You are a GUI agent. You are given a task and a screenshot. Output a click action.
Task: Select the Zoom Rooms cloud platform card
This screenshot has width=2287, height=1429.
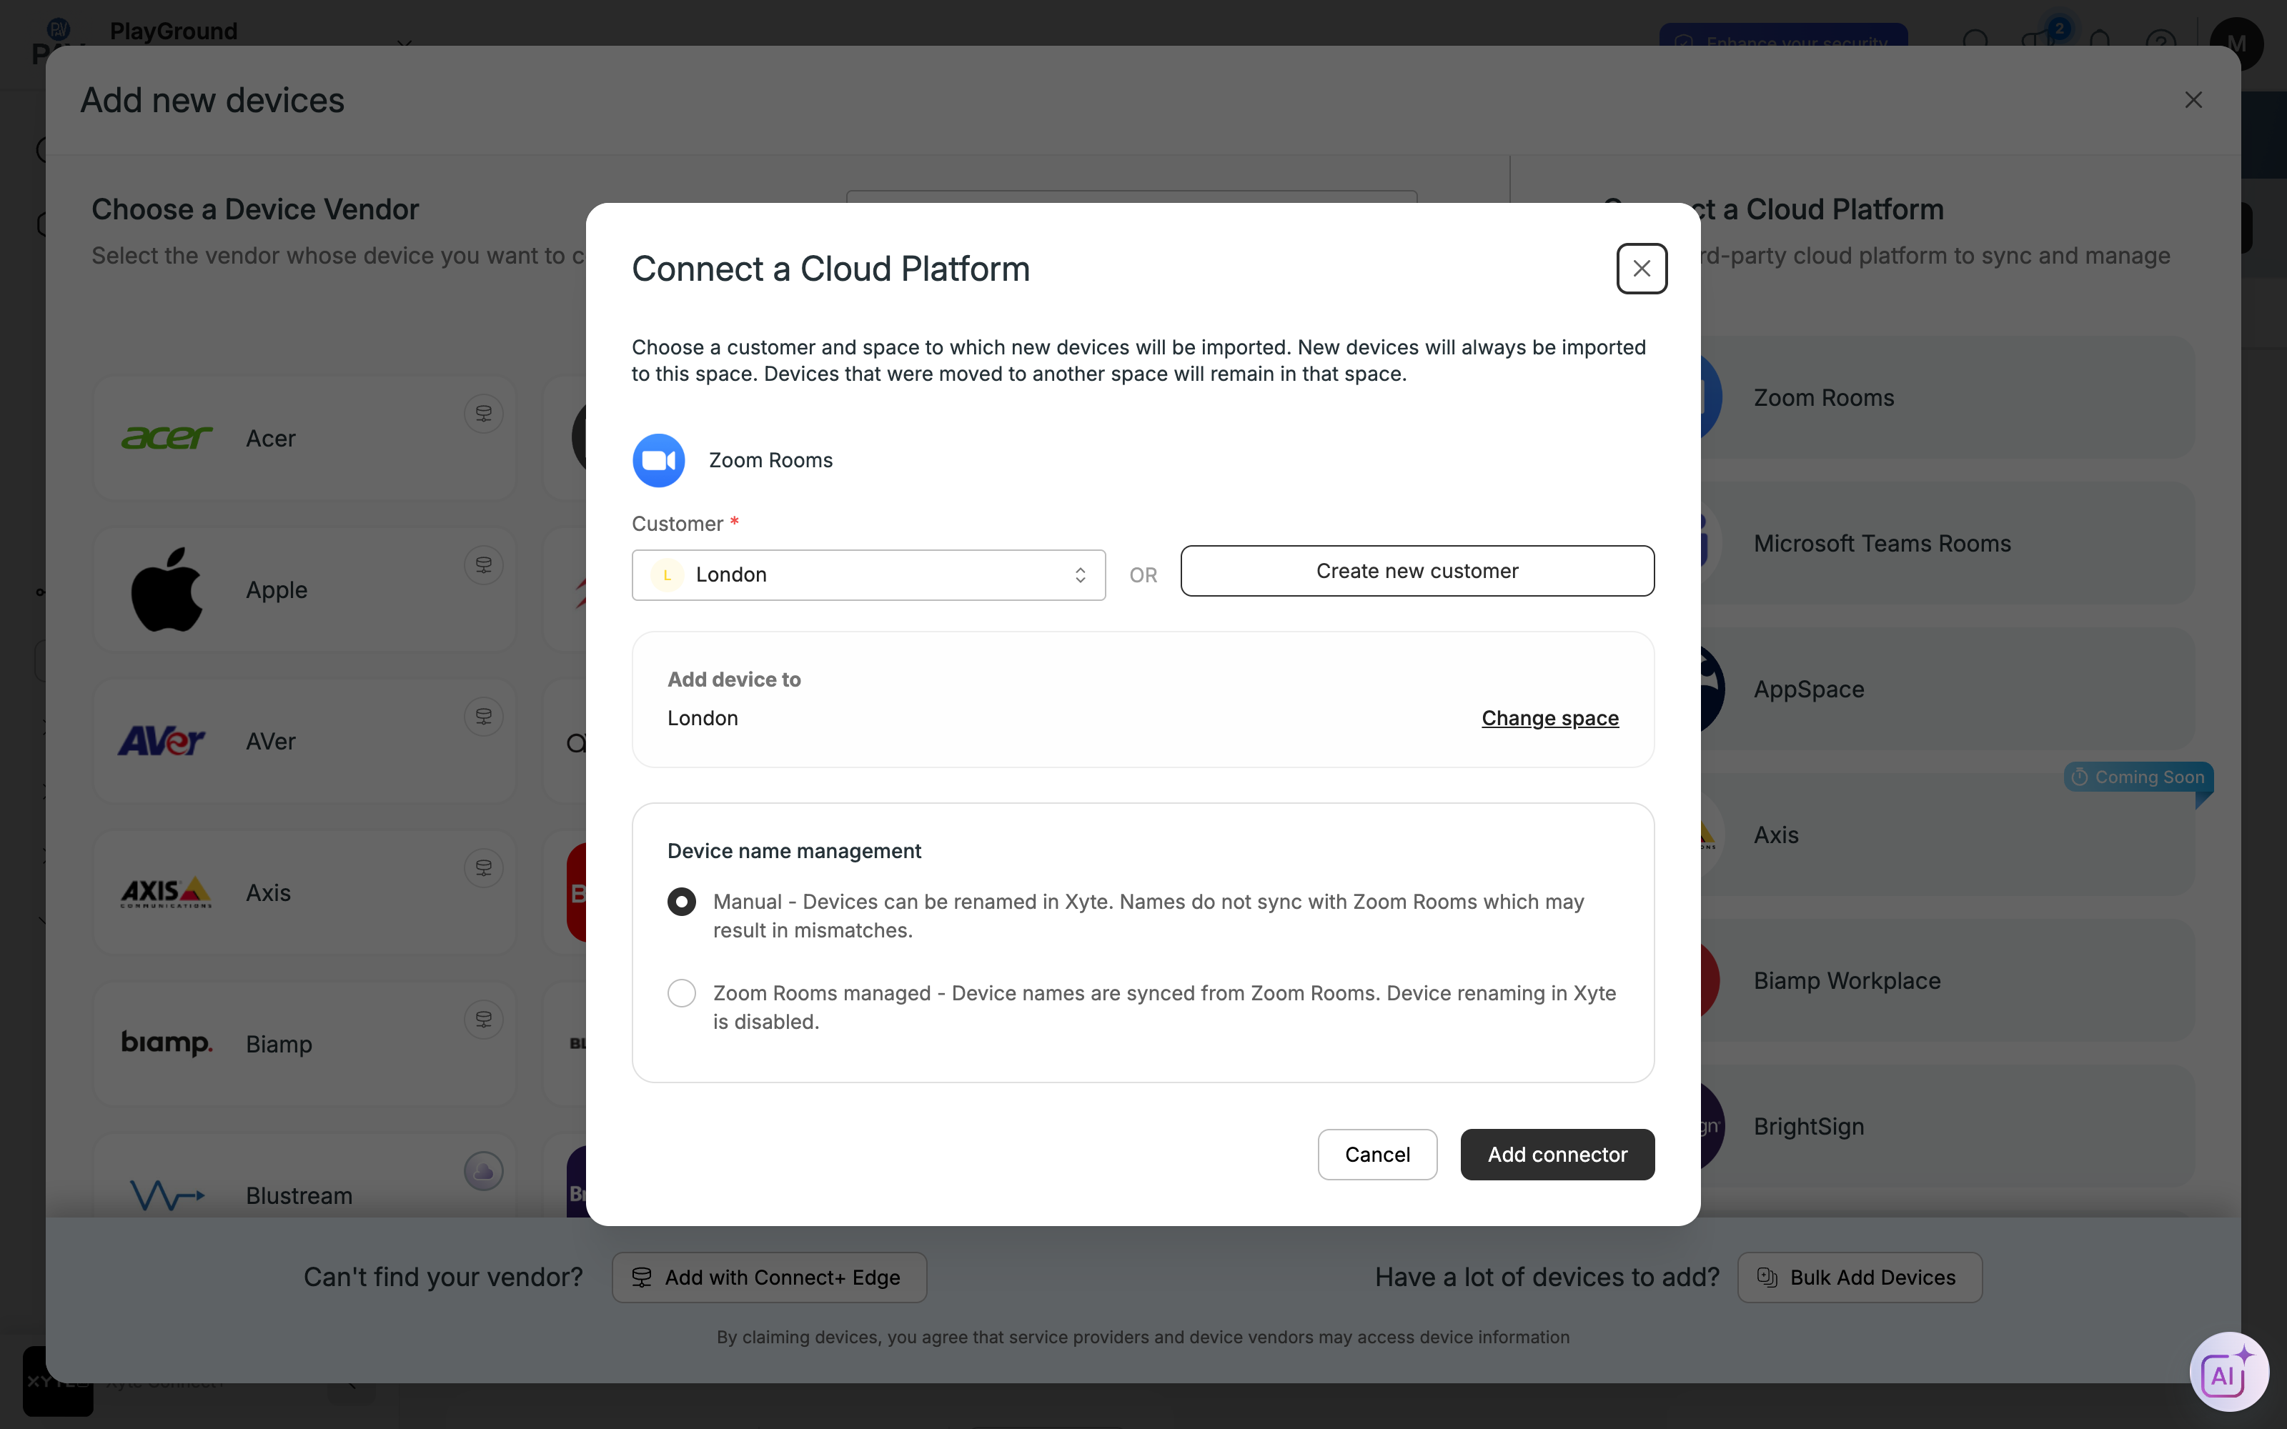click(x=1947, y=398)
